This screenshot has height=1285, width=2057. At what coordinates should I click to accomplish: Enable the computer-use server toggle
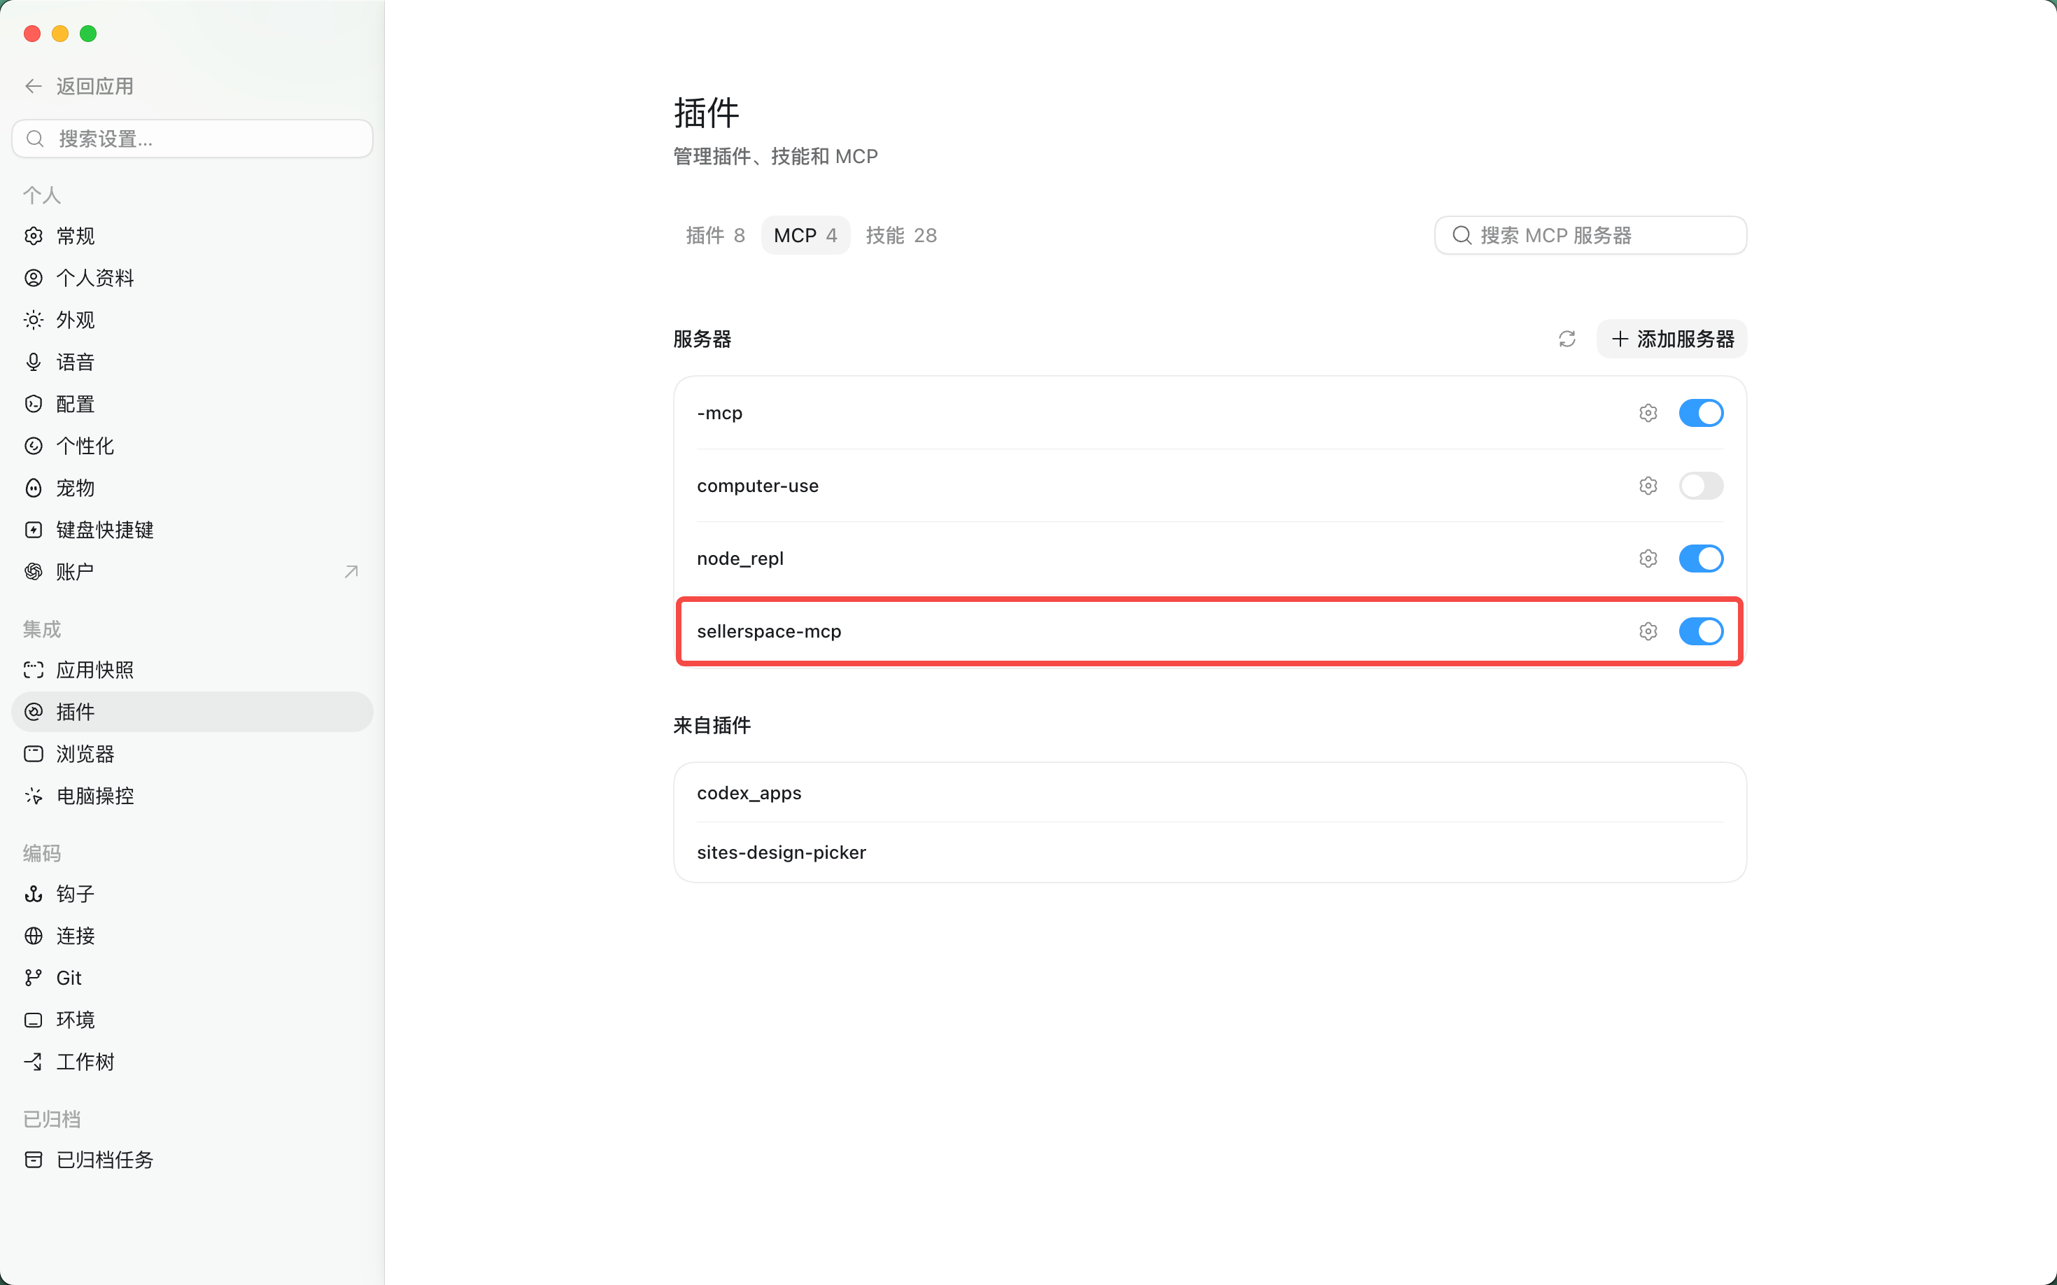click(x=1700, y=486)
